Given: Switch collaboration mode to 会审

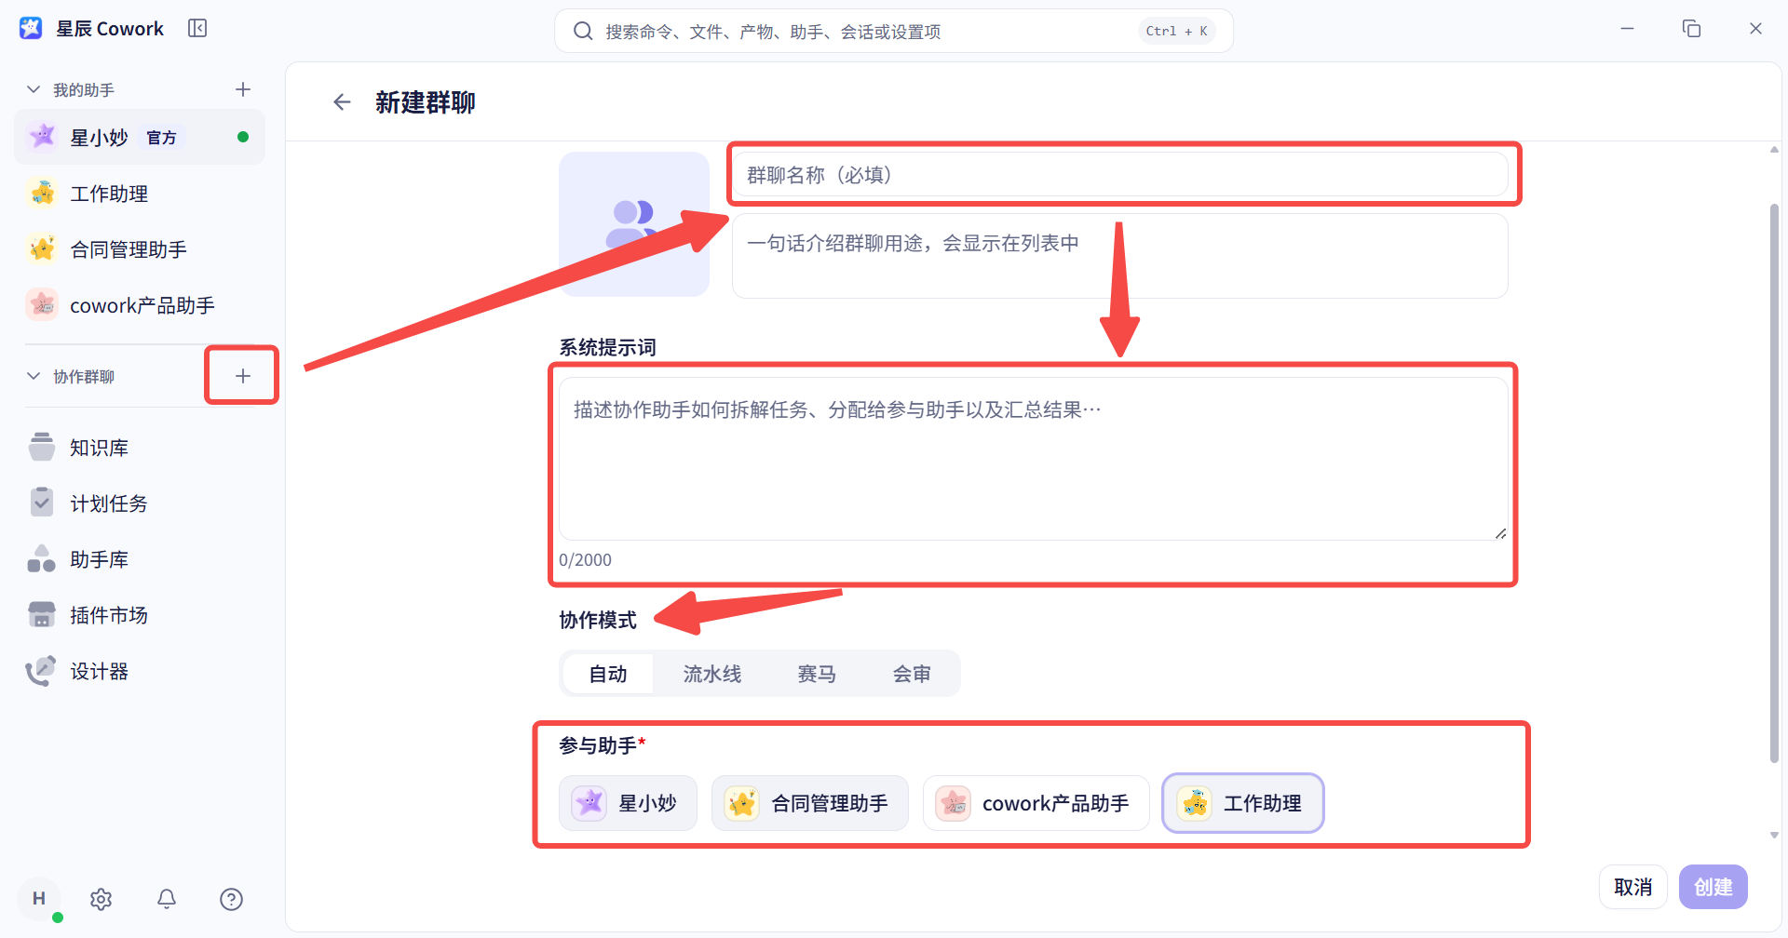Looking at the screenshot, I should [912, 674].
